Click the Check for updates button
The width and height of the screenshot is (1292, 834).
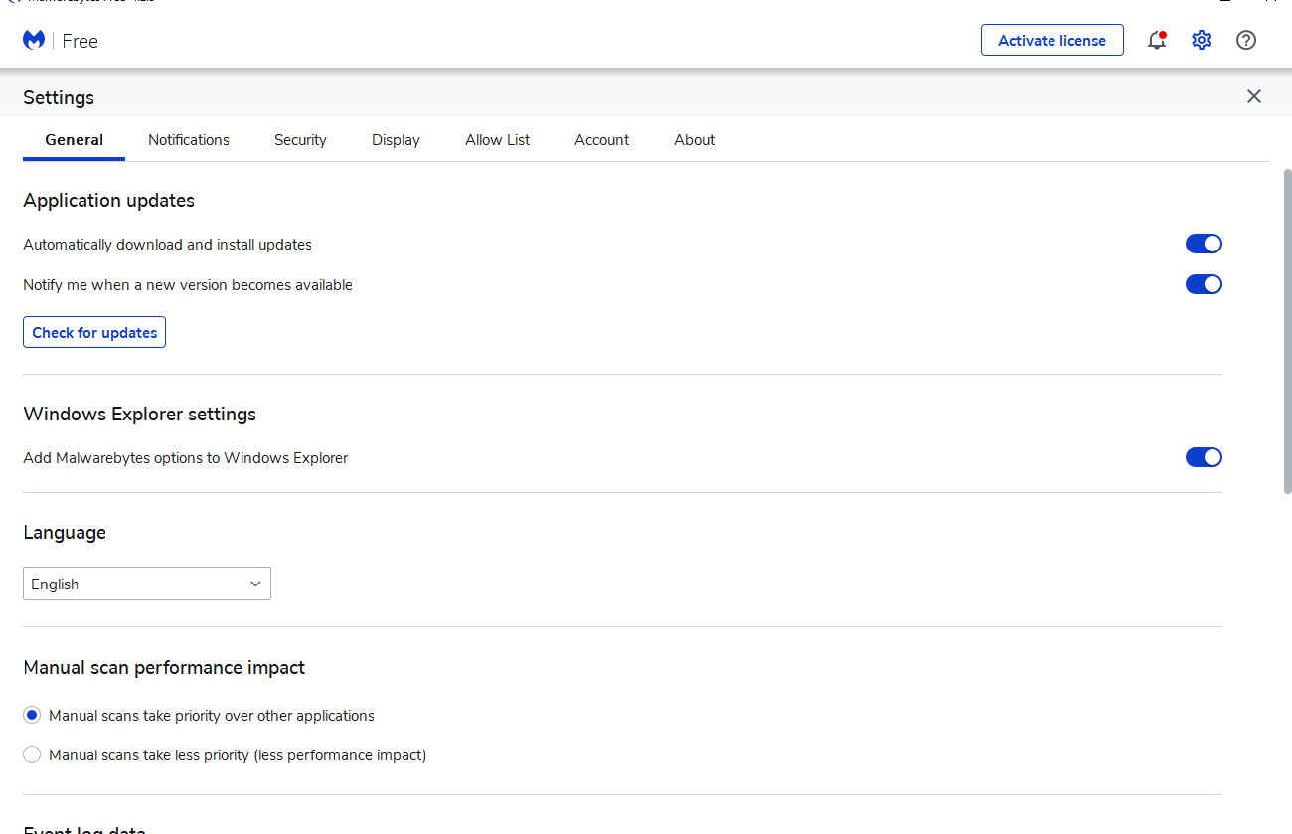tap(94, 332)
